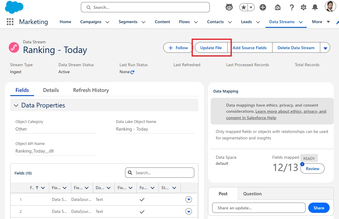Expand the Campaigns chevron menu
Screen dimensions: 339x219
[x=107, y=22]
